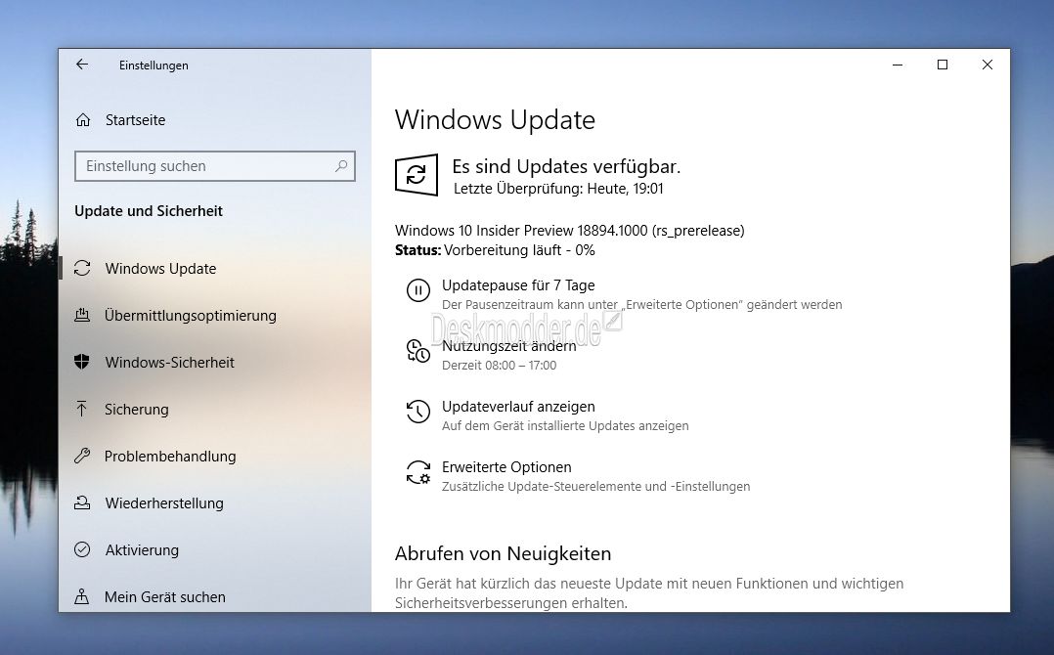
Task: Click 'Update und Sicherheit' section header
Action: click(149, 211)
